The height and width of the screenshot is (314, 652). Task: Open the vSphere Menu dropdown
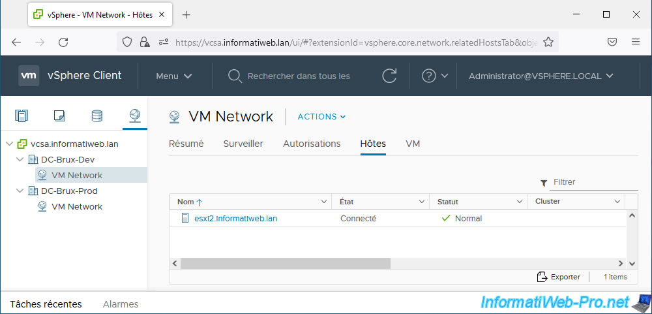(x=174, y=76)
